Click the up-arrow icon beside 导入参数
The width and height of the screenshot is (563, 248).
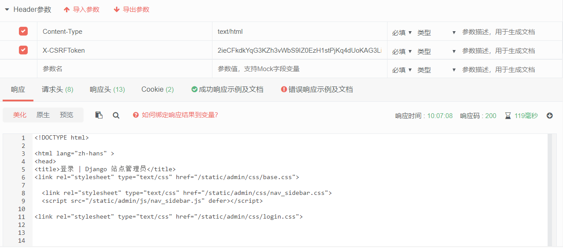pos(67,9)
